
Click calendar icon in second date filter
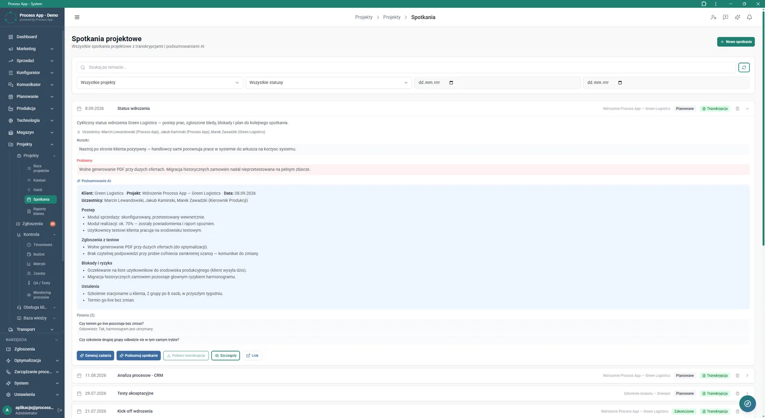(620, 83)
